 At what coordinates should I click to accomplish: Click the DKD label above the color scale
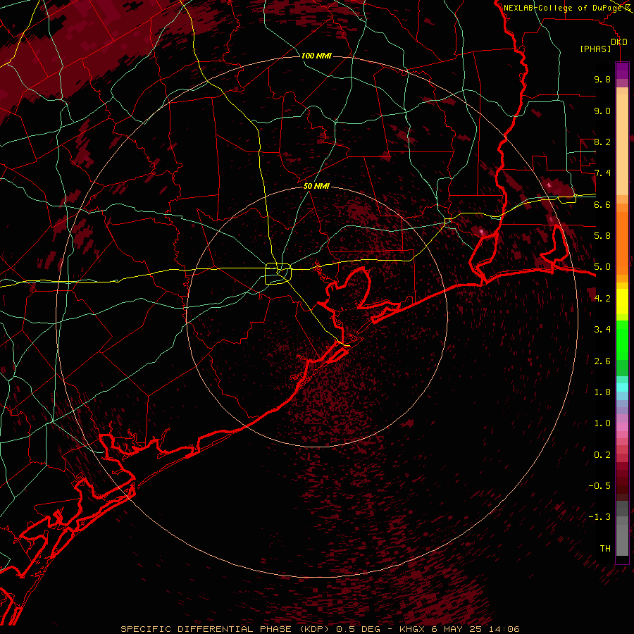(619, 42)
